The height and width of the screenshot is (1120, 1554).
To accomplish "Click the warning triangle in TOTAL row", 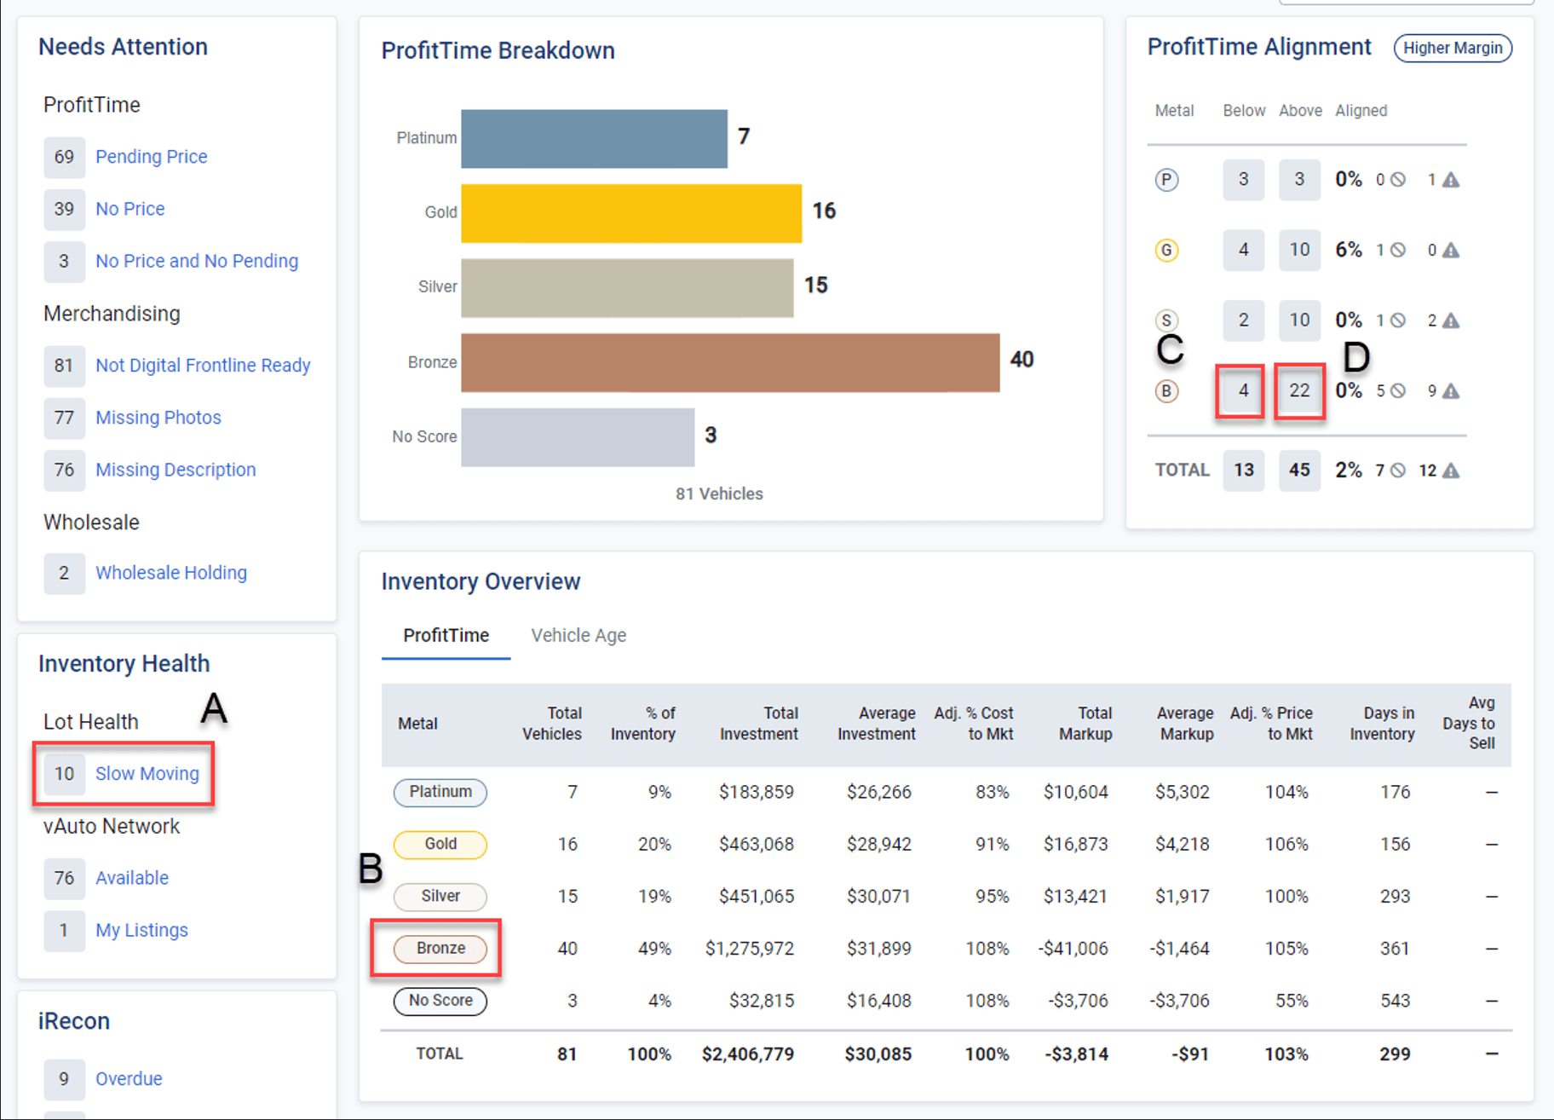I will [x=1451, y=471].
